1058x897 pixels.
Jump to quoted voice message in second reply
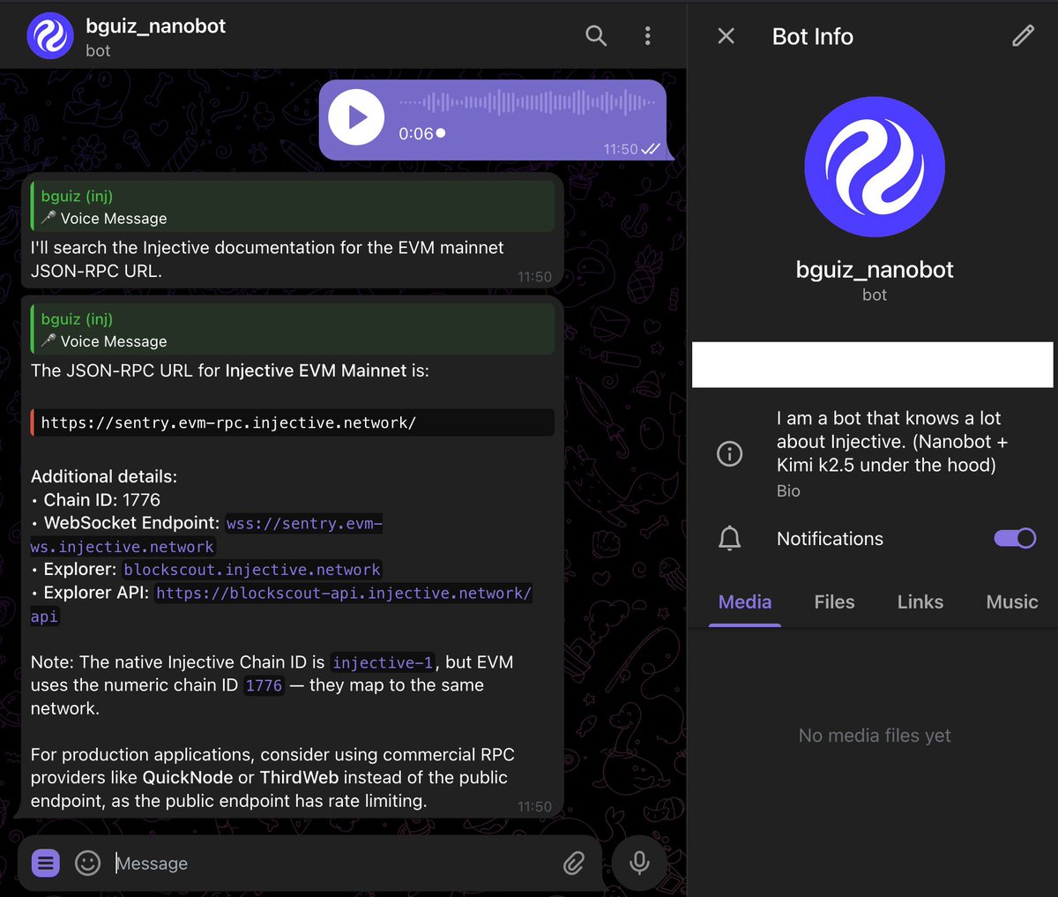click(x=293, y=329)
